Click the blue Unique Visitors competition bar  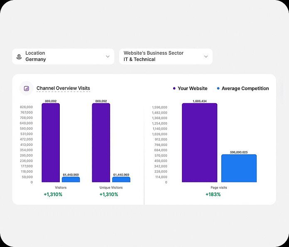coord(121,179)
